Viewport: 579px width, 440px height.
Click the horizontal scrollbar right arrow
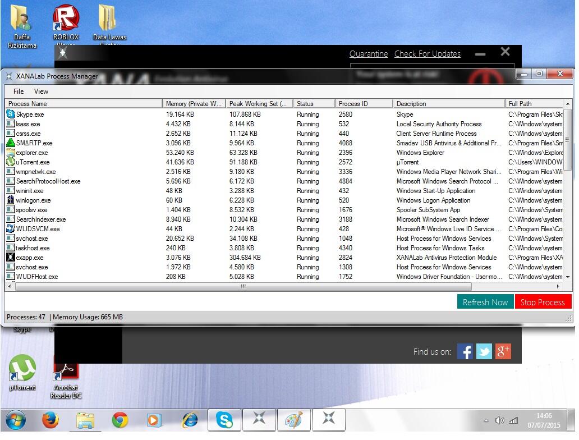coord(558,286)
